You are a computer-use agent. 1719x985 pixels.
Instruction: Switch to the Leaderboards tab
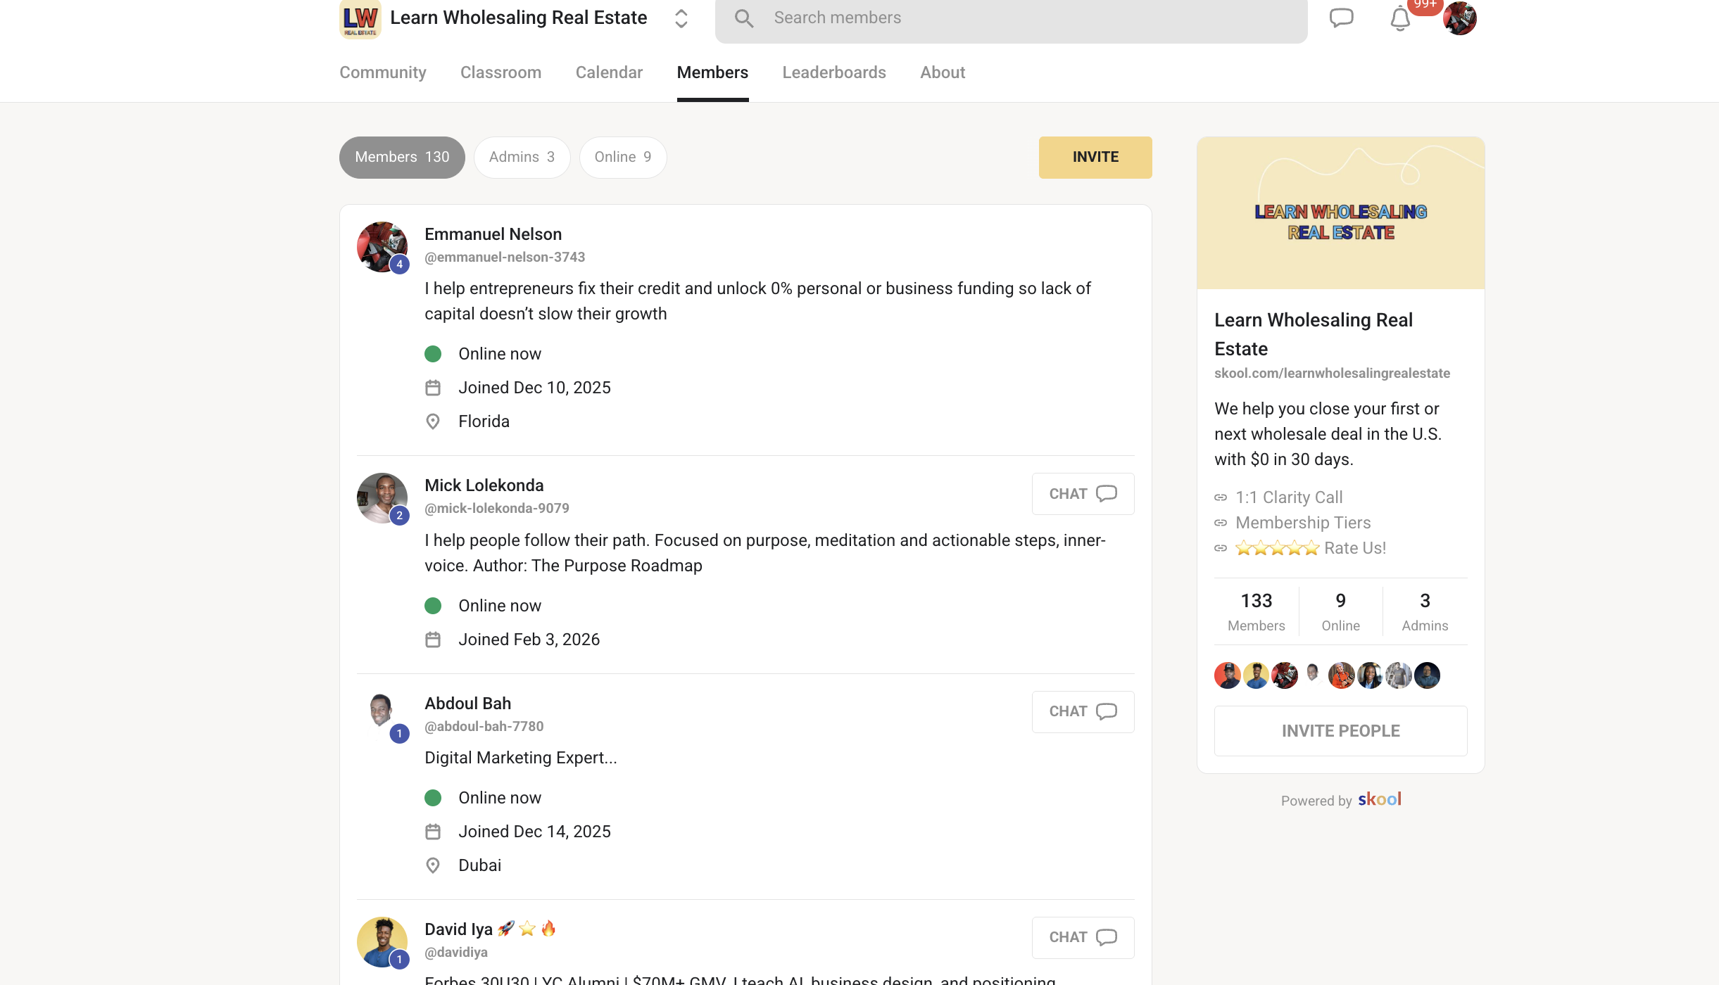pyautogui.click(x=833, y=72)
